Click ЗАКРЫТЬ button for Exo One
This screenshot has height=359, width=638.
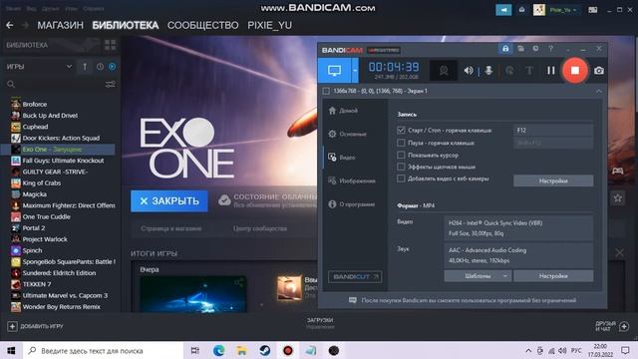point(169,201)
